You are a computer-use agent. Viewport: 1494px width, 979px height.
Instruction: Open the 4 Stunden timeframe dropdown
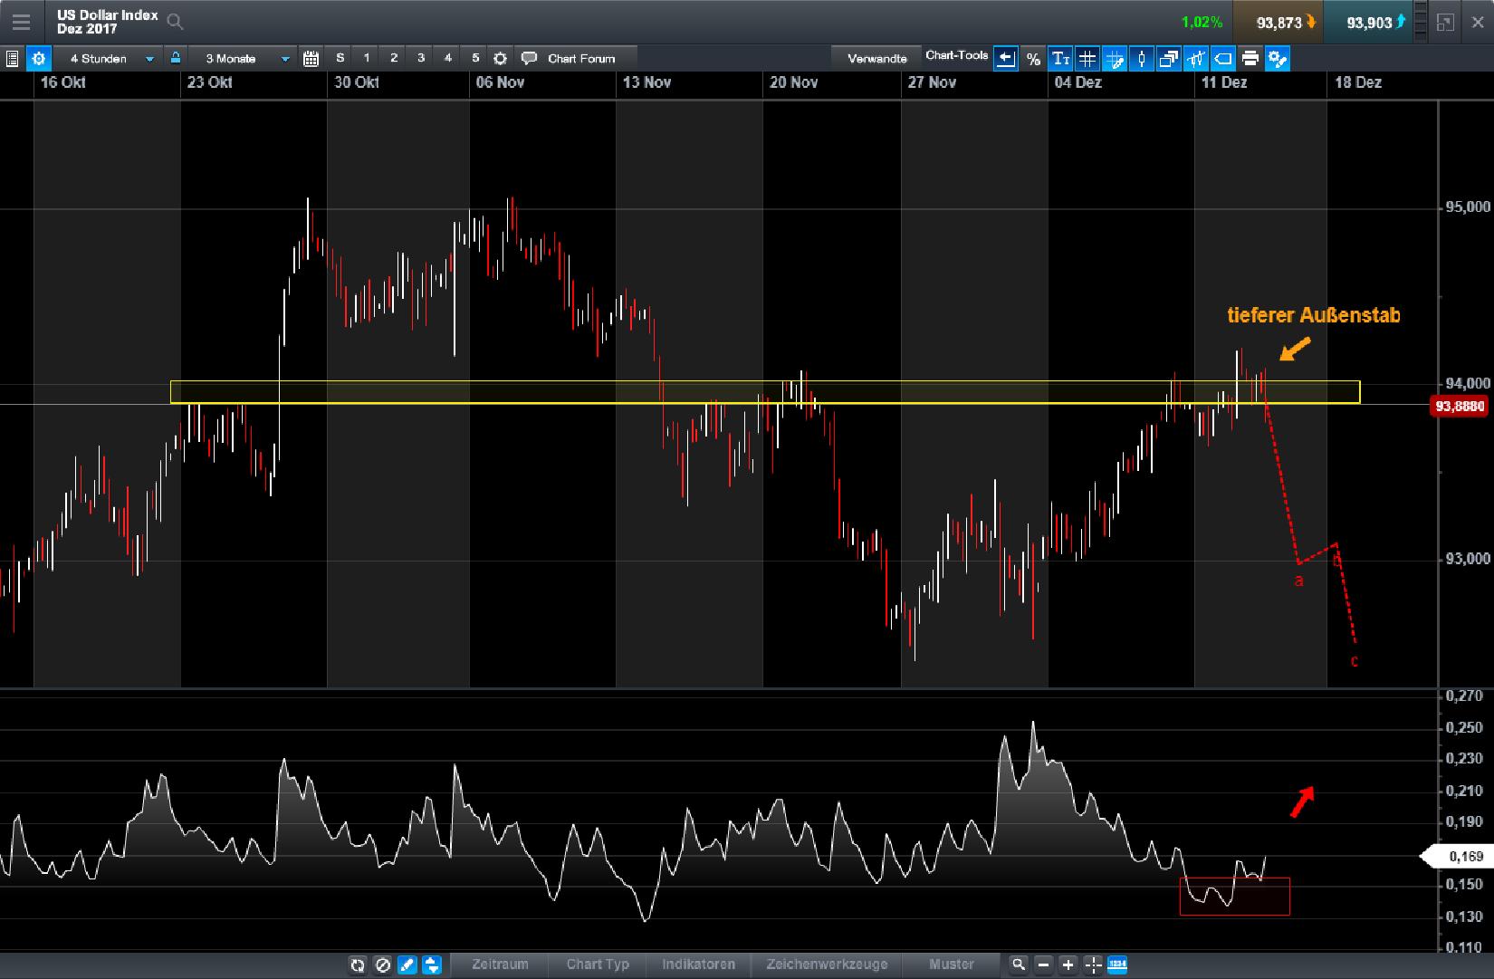point(109,58)
